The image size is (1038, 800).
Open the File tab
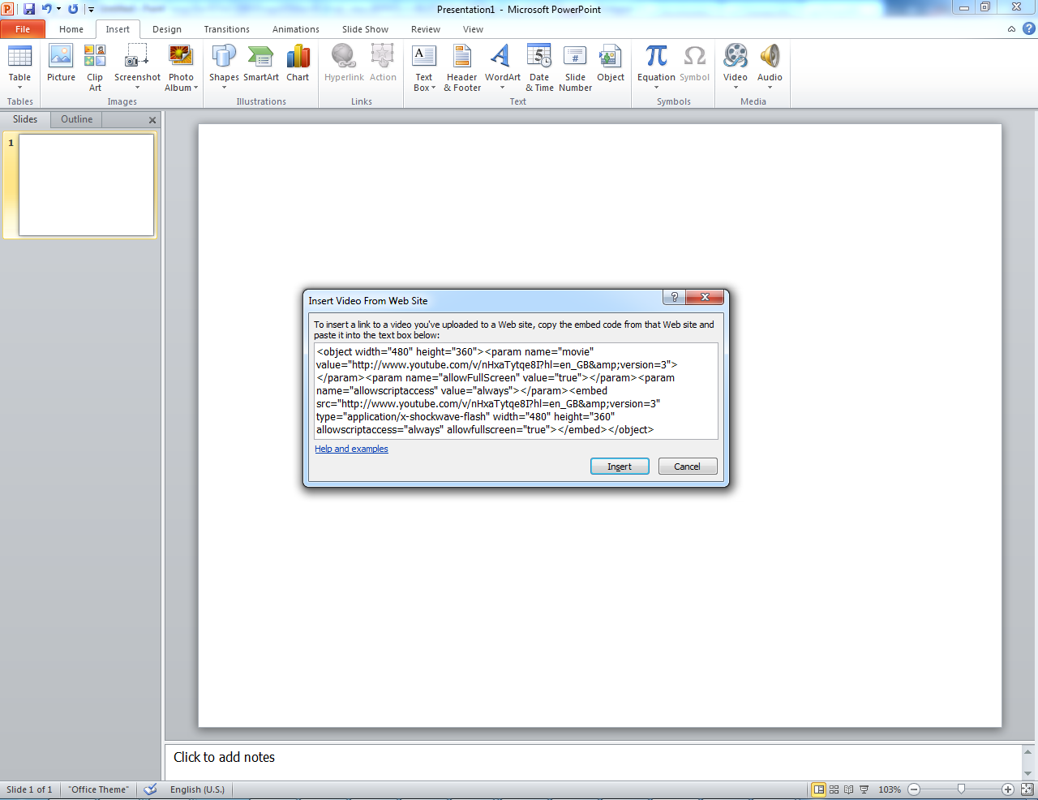pyautogui.click(x=23, y=29)
